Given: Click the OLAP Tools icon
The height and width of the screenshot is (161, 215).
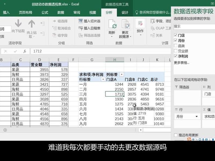Looking at the screenshot, I should click(152, 28).
